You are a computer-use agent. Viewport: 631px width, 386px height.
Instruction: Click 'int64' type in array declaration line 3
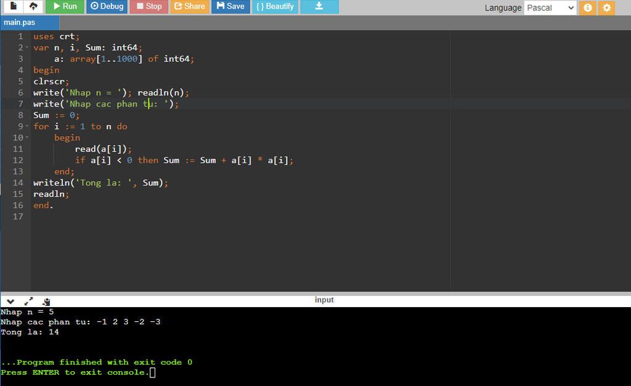[x=176, y=59]
